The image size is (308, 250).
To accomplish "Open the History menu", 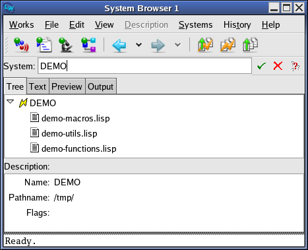I will (x=237, y=24).
